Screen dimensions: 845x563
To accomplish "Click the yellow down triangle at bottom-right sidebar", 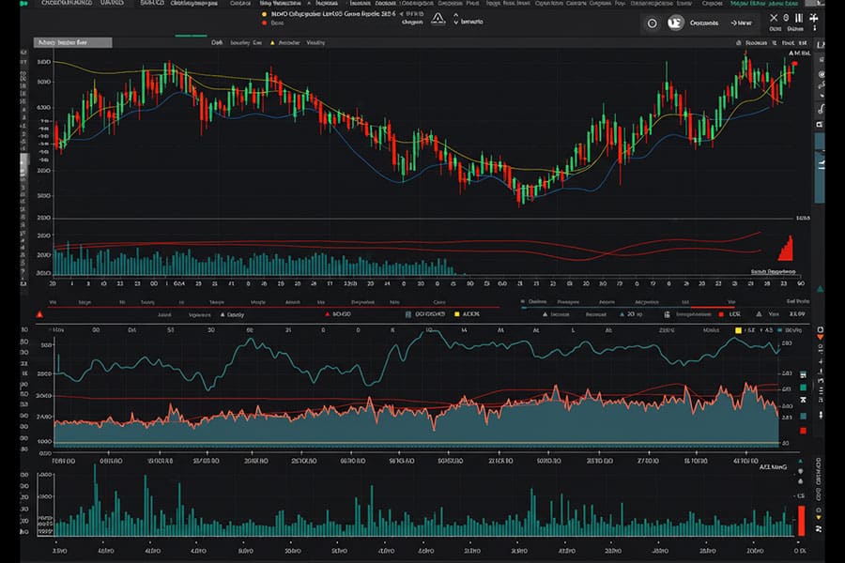I will (819, 518).
